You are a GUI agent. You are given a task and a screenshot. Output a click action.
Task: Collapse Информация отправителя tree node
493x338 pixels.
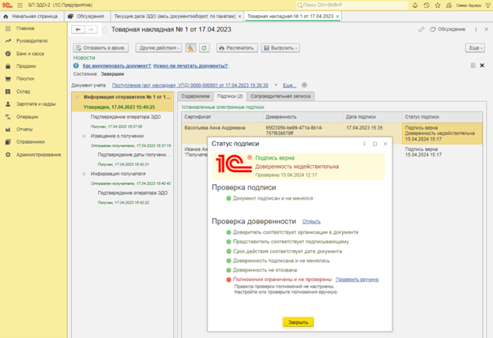(x=77, y=97)
